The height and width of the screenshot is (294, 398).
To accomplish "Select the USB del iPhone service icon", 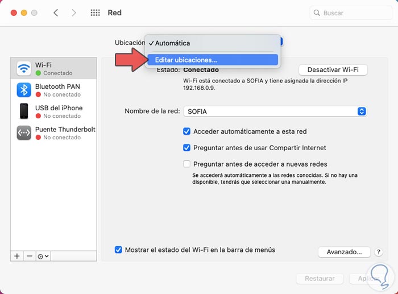I will coord(24,111).
